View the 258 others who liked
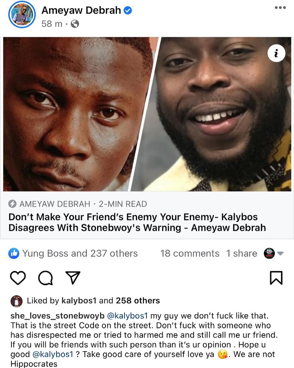The height and width of the screenshot is (368, 294). [138, 301]
